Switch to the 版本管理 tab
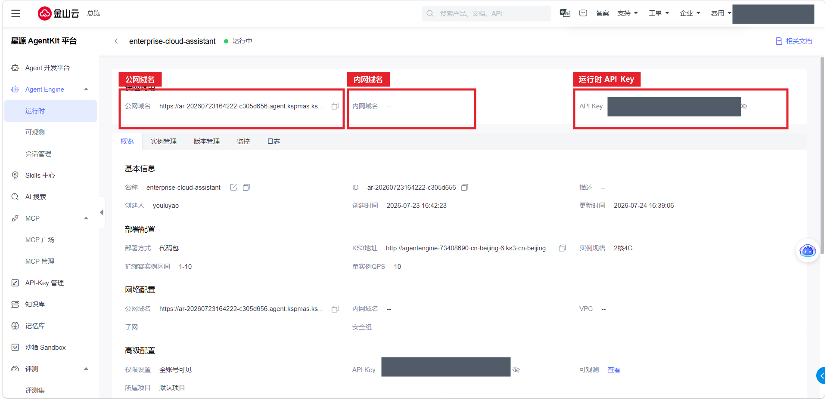 pyautogui.click(x=207, y=142)
